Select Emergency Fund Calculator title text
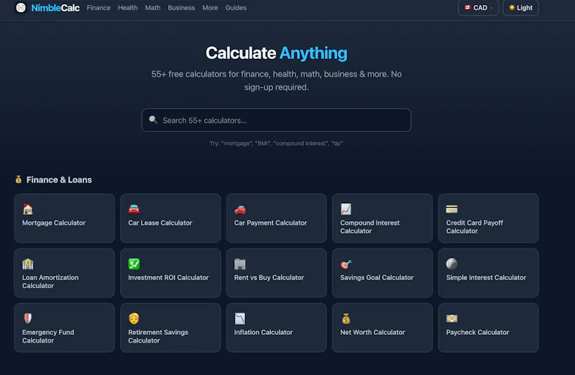 tap(48, 336)
